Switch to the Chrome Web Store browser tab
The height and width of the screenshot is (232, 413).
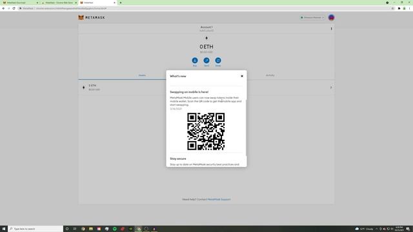click(59, 3)
